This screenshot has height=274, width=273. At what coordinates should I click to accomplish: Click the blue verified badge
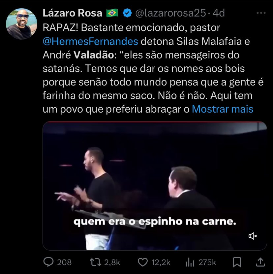point(127,13)
